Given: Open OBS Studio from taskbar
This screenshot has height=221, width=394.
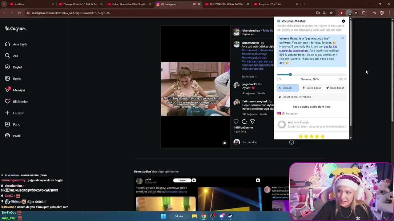Looking at the screenshot, I should (213, 216).
